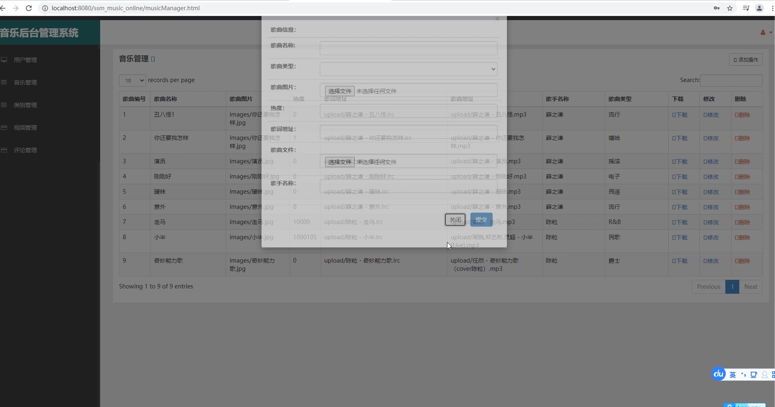Select page 1 in pagination
Screen dimensions: 775x407
coord(732,287)
